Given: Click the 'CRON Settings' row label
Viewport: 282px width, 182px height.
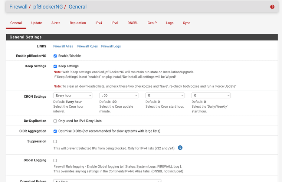Looking at the screenshot, I should [35, 97].
